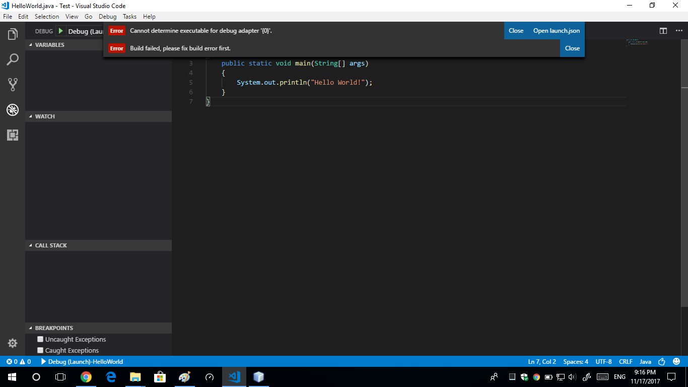This screenshot has height=387, width=688.
Task: Click the clock and date on taskbar
Action: click(645, 377)
